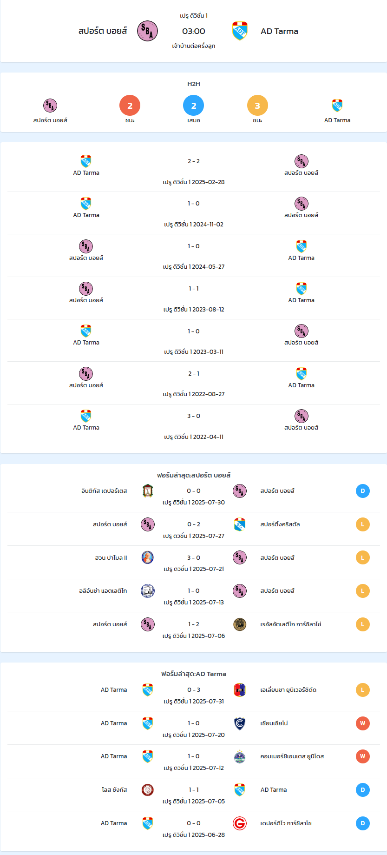The height and width of the screenshot is (855, 387).
Task: Click the Comerciantes Unidos team logo
Action: tap(240, 756)
